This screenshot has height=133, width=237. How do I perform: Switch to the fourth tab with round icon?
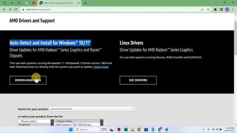[27, 3]
